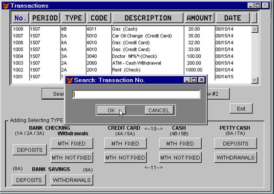Click type 3A cell

[64, 56]
